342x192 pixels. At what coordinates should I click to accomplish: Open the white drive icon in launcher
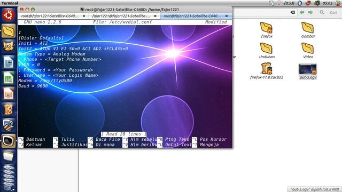(x=9, y=156)
